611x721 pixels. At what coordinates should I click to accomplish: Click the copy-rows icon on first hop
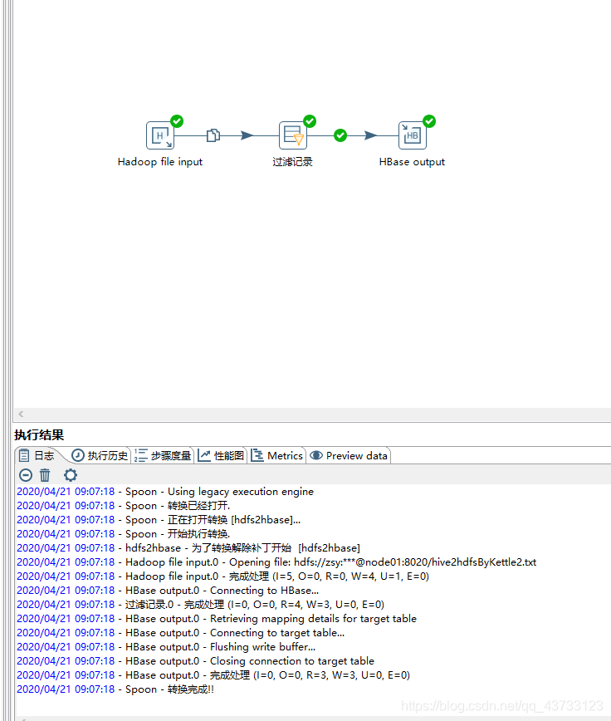213,135
